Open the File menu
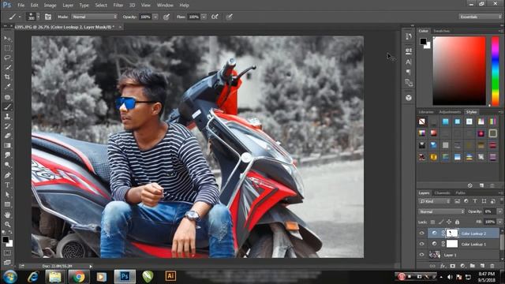The image size is (505, 284). (21, 6)
